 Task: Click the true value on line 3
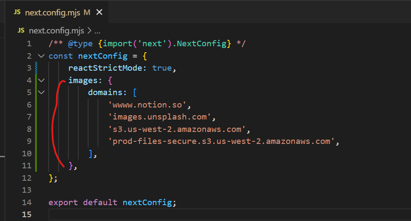pyautogui.click(x=162, y=68)
